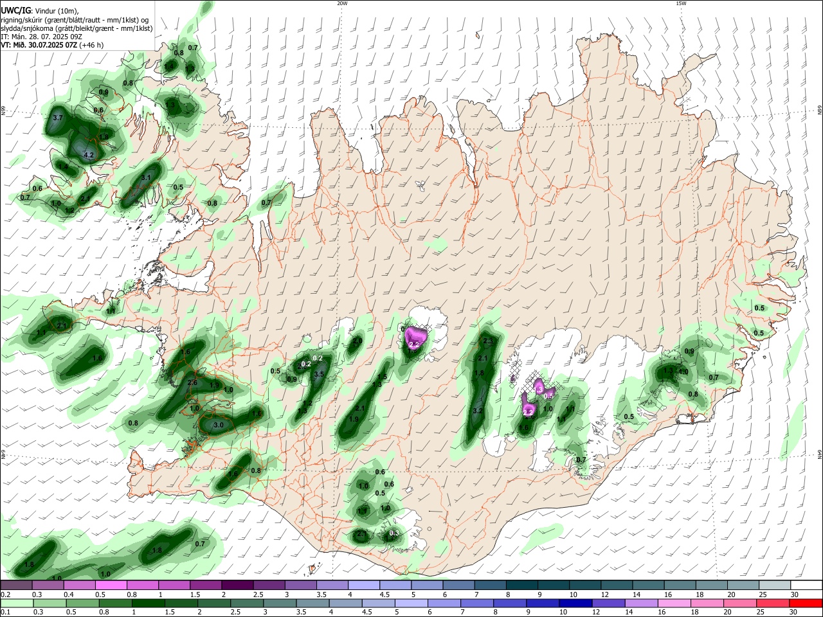Click the '15W' longitude label
Viewport: 823px width, 617px height.
[x=681, y=3]
